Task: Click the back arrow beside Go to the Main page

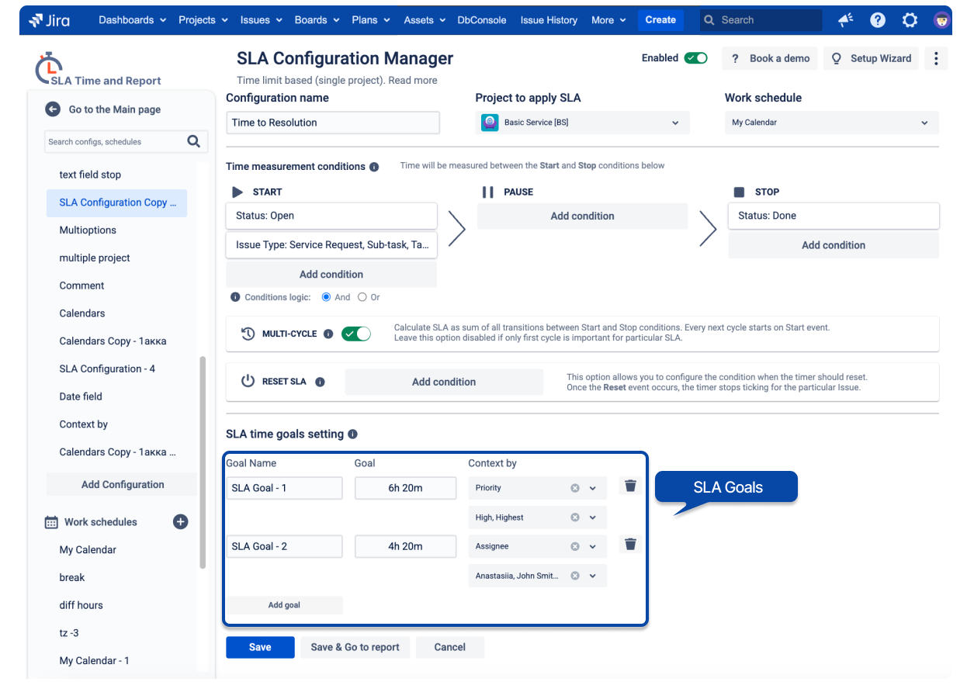Action: point(53,109)
